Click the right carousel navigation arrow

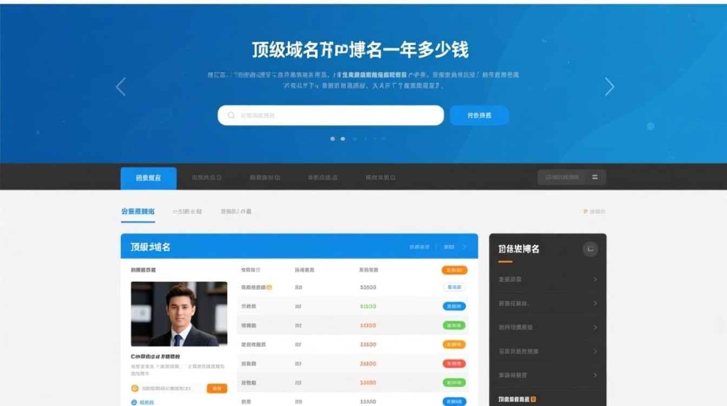(x=610, y=87)
